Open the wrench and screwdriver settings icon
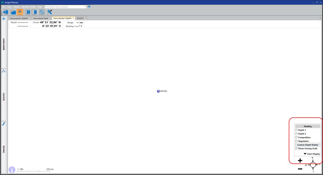Image resolution: width=323 pixels, height=175 pixels. pos(49,12)
